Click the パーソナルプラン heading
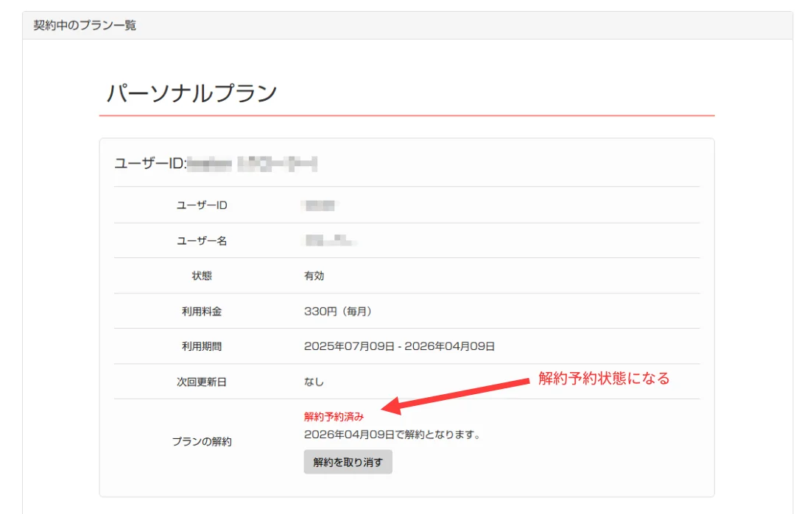The height and width of the screenshot is (514, 810). tap(191, 93)
